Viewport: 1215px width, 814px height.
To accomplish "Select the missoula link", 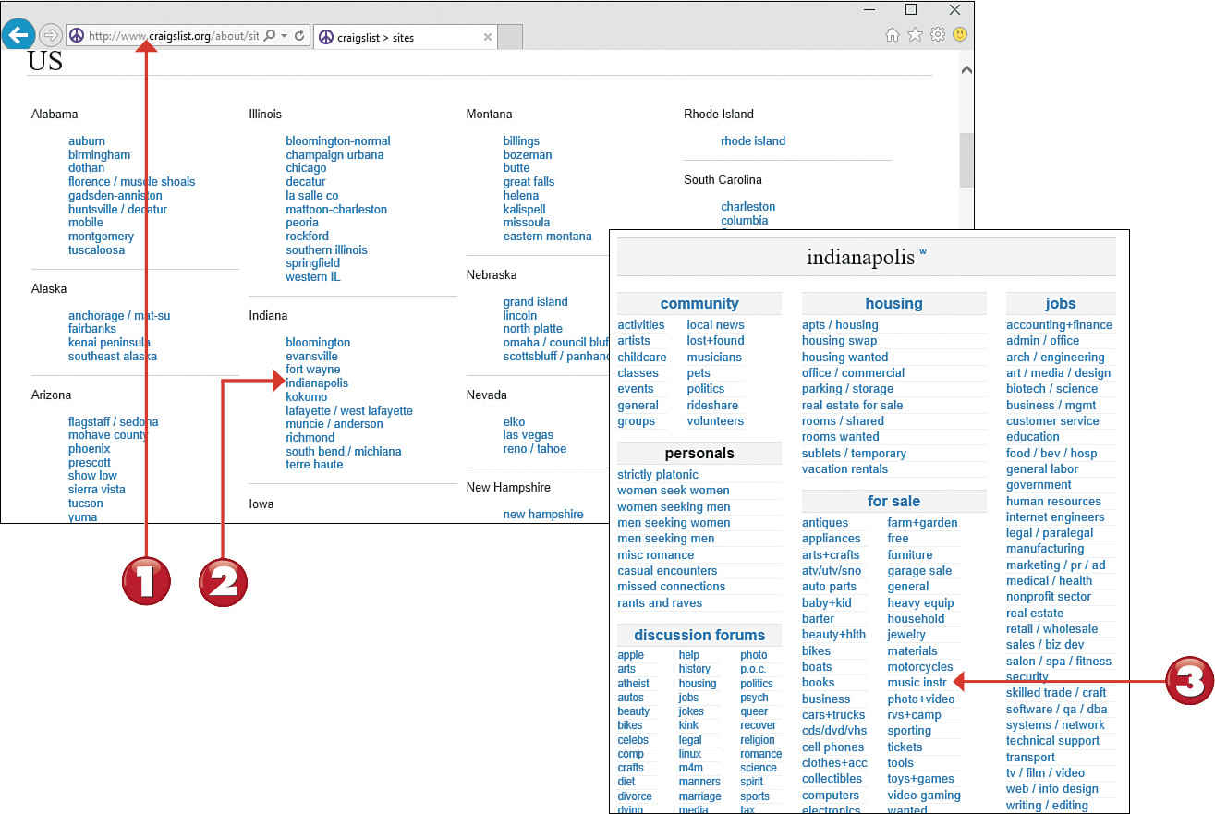I will 527,223.
